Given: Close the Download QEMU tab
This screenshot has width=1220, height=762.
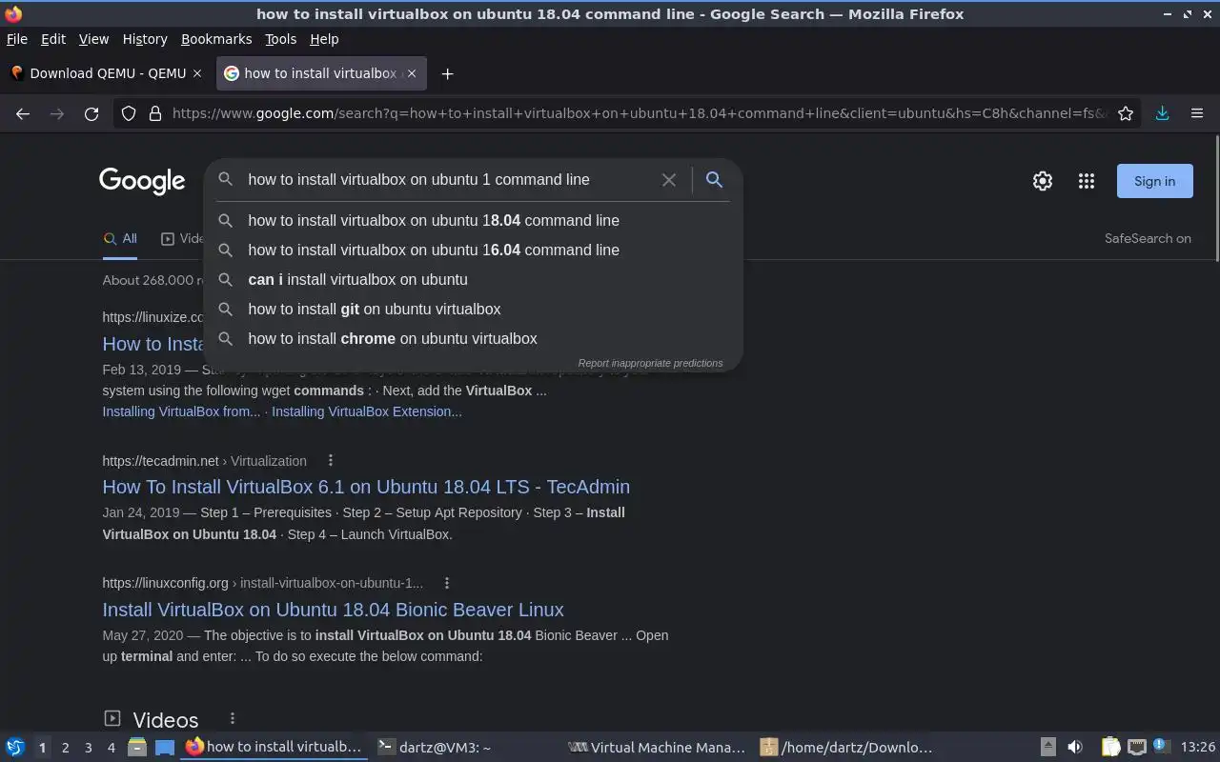Looking at the screenshot, I should tap(197, 73).
